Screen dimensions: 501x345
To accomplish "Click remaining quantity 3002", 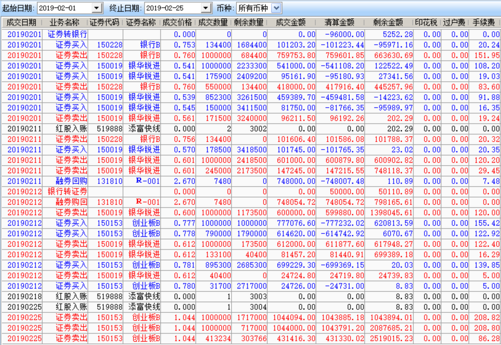I will 258,129.
